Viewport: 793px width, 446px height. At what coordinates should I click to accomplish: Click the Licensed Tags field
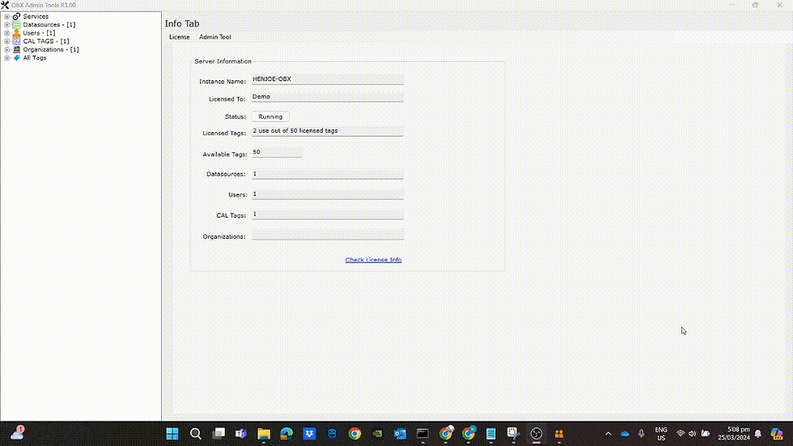[328, 131]
